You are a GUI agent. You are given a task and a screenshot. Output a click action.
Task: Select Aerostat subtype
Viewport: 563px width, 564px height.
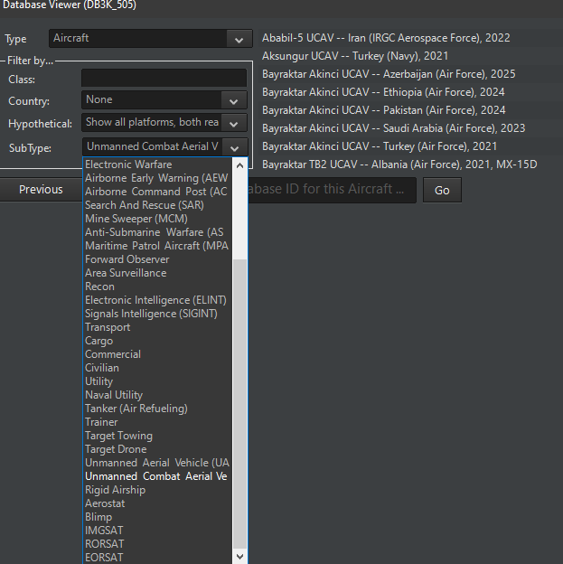(157, 503)
